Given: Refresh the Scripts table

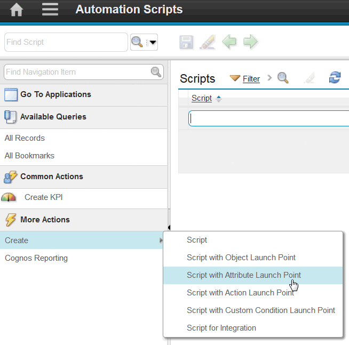Looking at the screenshot, I should click(335, 78).
